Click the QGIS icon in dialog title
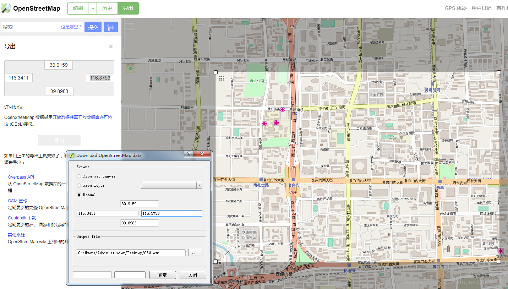 72,155
